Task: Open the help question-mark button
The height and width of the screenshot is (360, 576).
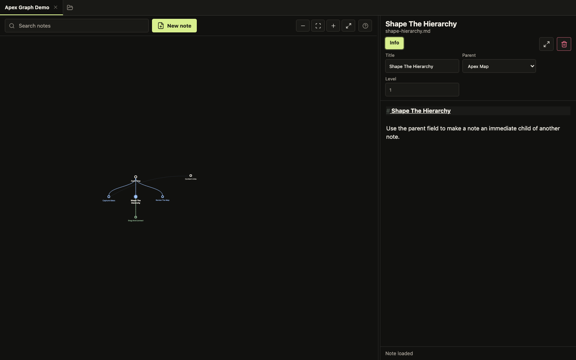Action: click(365, 26)
